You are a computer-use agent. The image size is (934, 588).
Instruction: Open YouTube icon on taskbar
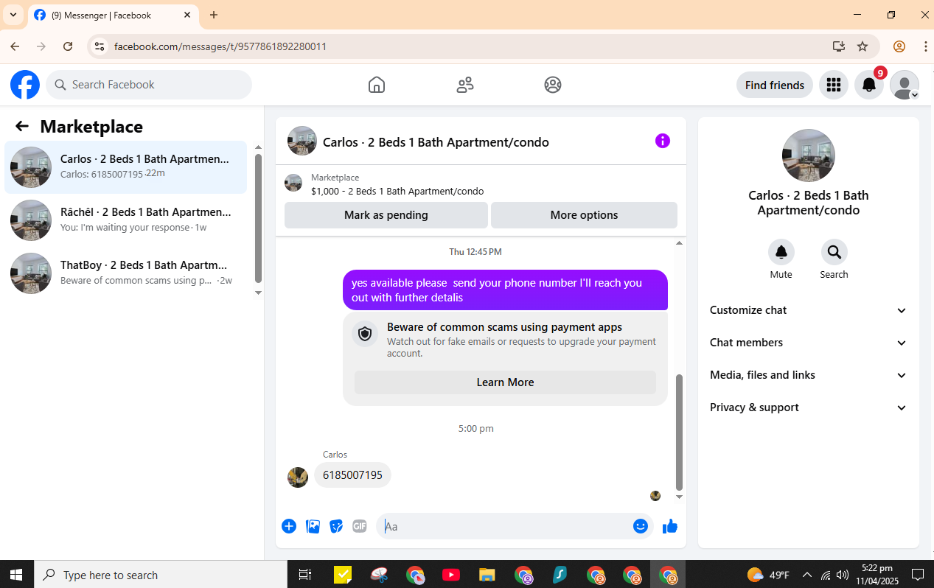pos(451,575)
